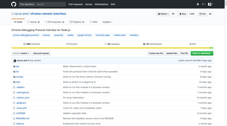227x126 pixels.
Task: Open the Projects tab
Action: click(77, 22)
